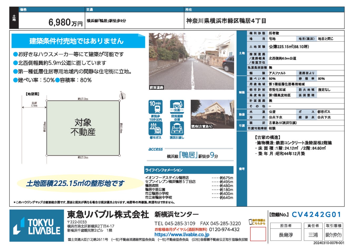Click the 都市ガス icon
The height and width of the screenshot is (250, 354).
pyautogui.click(x=155, y=128)
